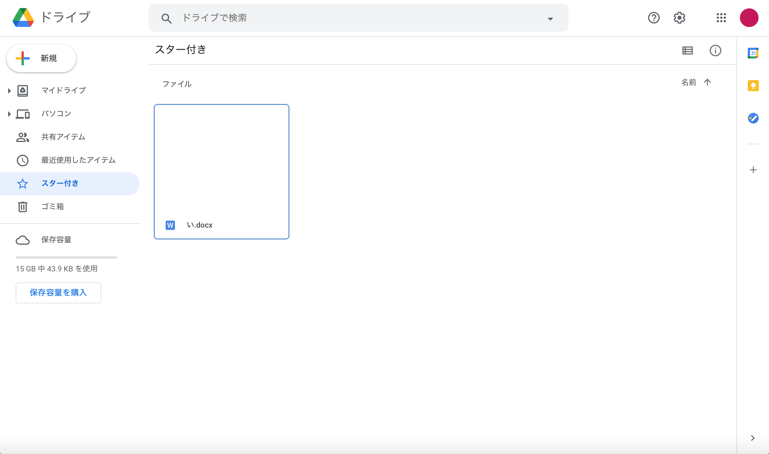This screenshot has width=769, height=454.
Task: Click the Google Drive logo
Action: (x=23, y=17)
